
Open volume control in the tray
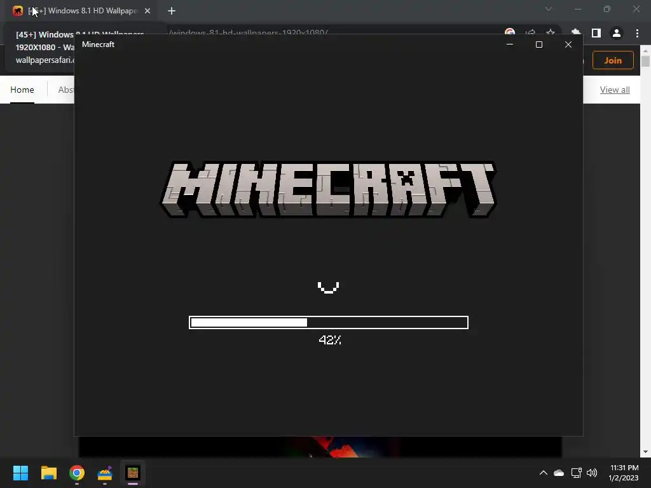click(x=592, y=473)
